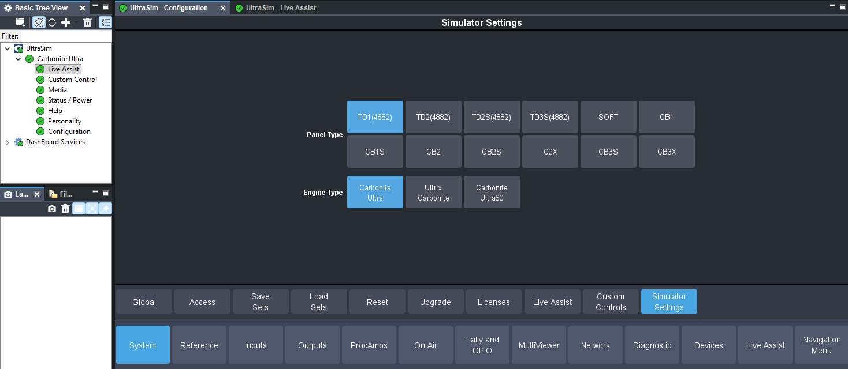
Task: Click the Save Sets button
Action: click(x=261, y=302)
